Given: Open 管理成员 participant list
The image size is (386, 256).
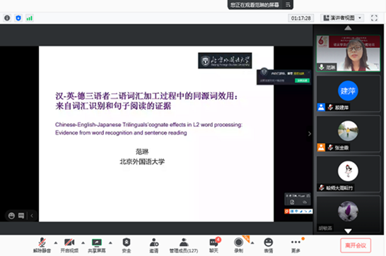Looking at the screenshot, I should click(183, 245).
